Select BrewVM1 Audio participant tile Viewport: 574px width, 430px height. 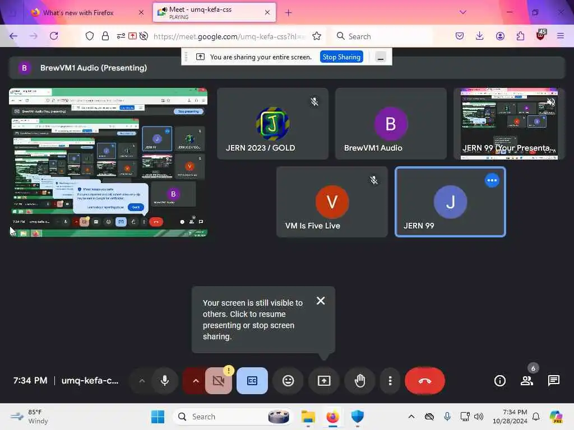[391, 124]
